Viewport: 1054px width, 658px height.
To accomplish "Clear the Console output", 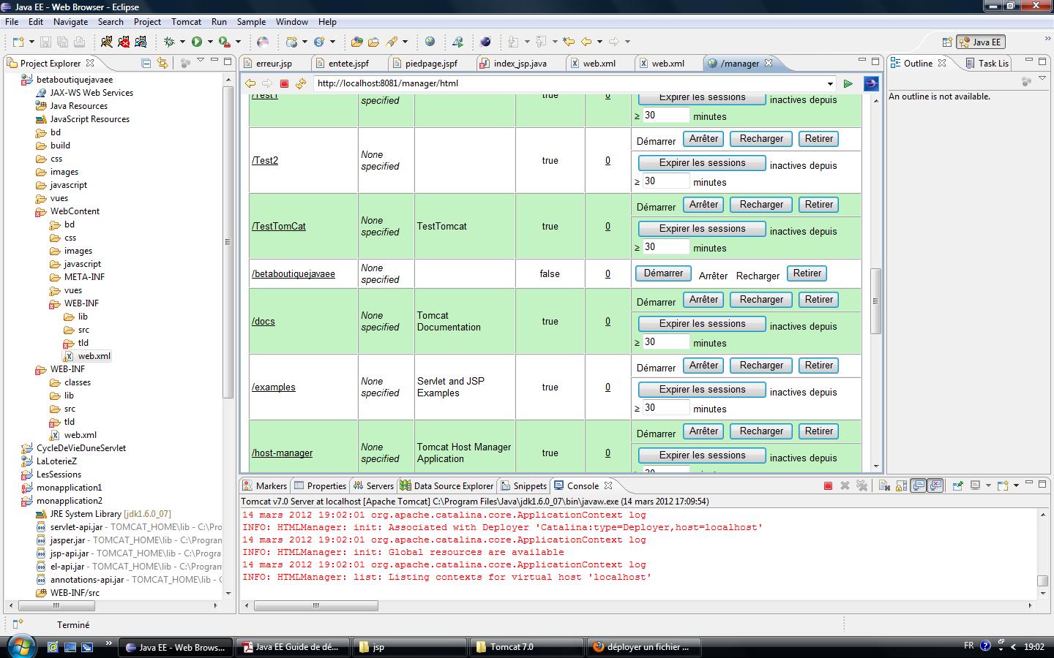I will [885, 485].
